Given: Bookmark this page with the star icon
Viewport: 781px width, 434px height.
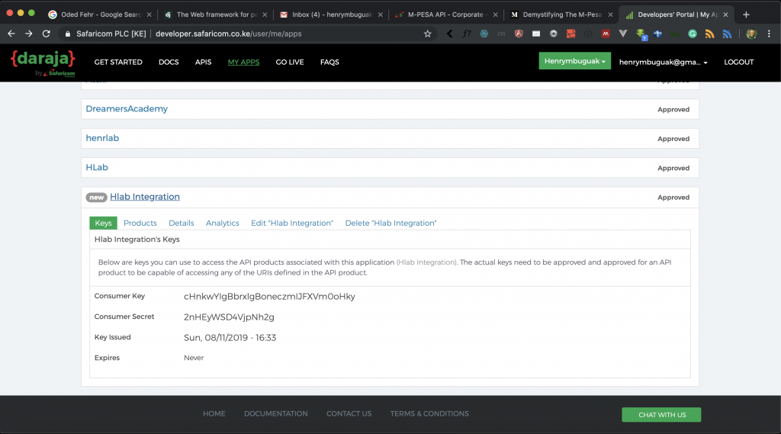Looking at the screenshot, I should click(x=427, y=34).
